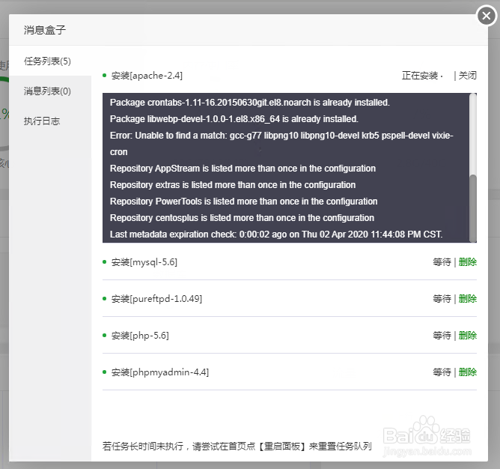The width and height of the screenshot is (500, 469).
Task: Delete the pureftpd-1.0.49 install task
Action: click(x=468, y=299)
